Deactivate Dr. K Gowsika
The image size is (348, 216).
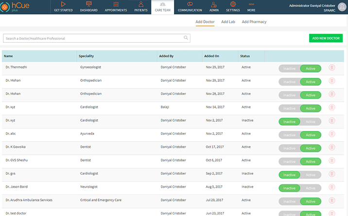coord(289,148)
